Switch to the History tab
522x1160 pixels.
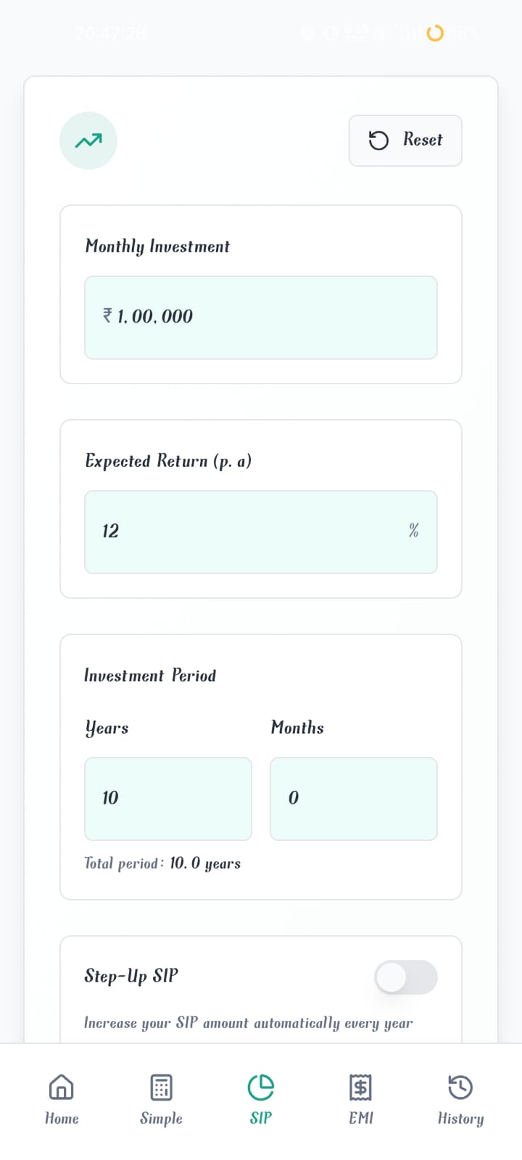[460, 1098]
